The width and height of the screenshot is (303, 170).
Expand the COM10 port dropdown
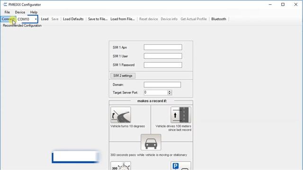coord(36,19)
